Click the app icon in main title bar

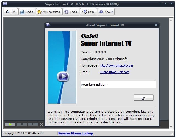coord(5,4)
